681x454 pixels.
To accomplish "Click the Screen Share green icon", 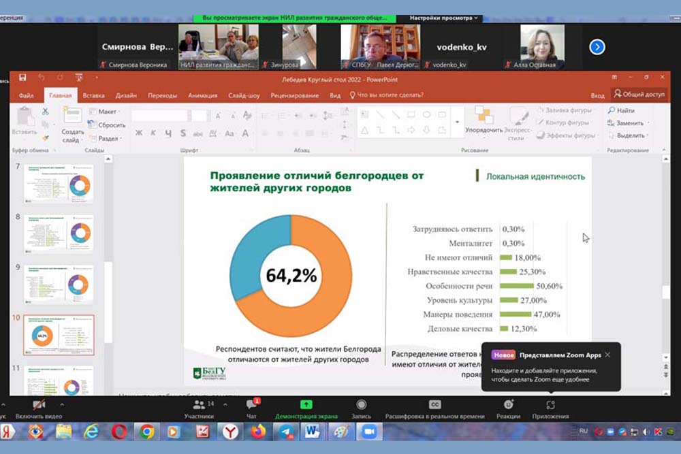I will click(305, 405).
